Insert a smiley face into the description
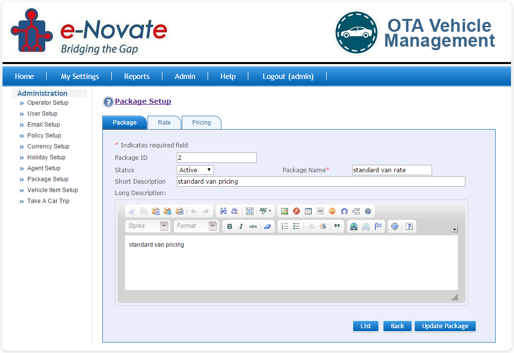 pos(332,211)
